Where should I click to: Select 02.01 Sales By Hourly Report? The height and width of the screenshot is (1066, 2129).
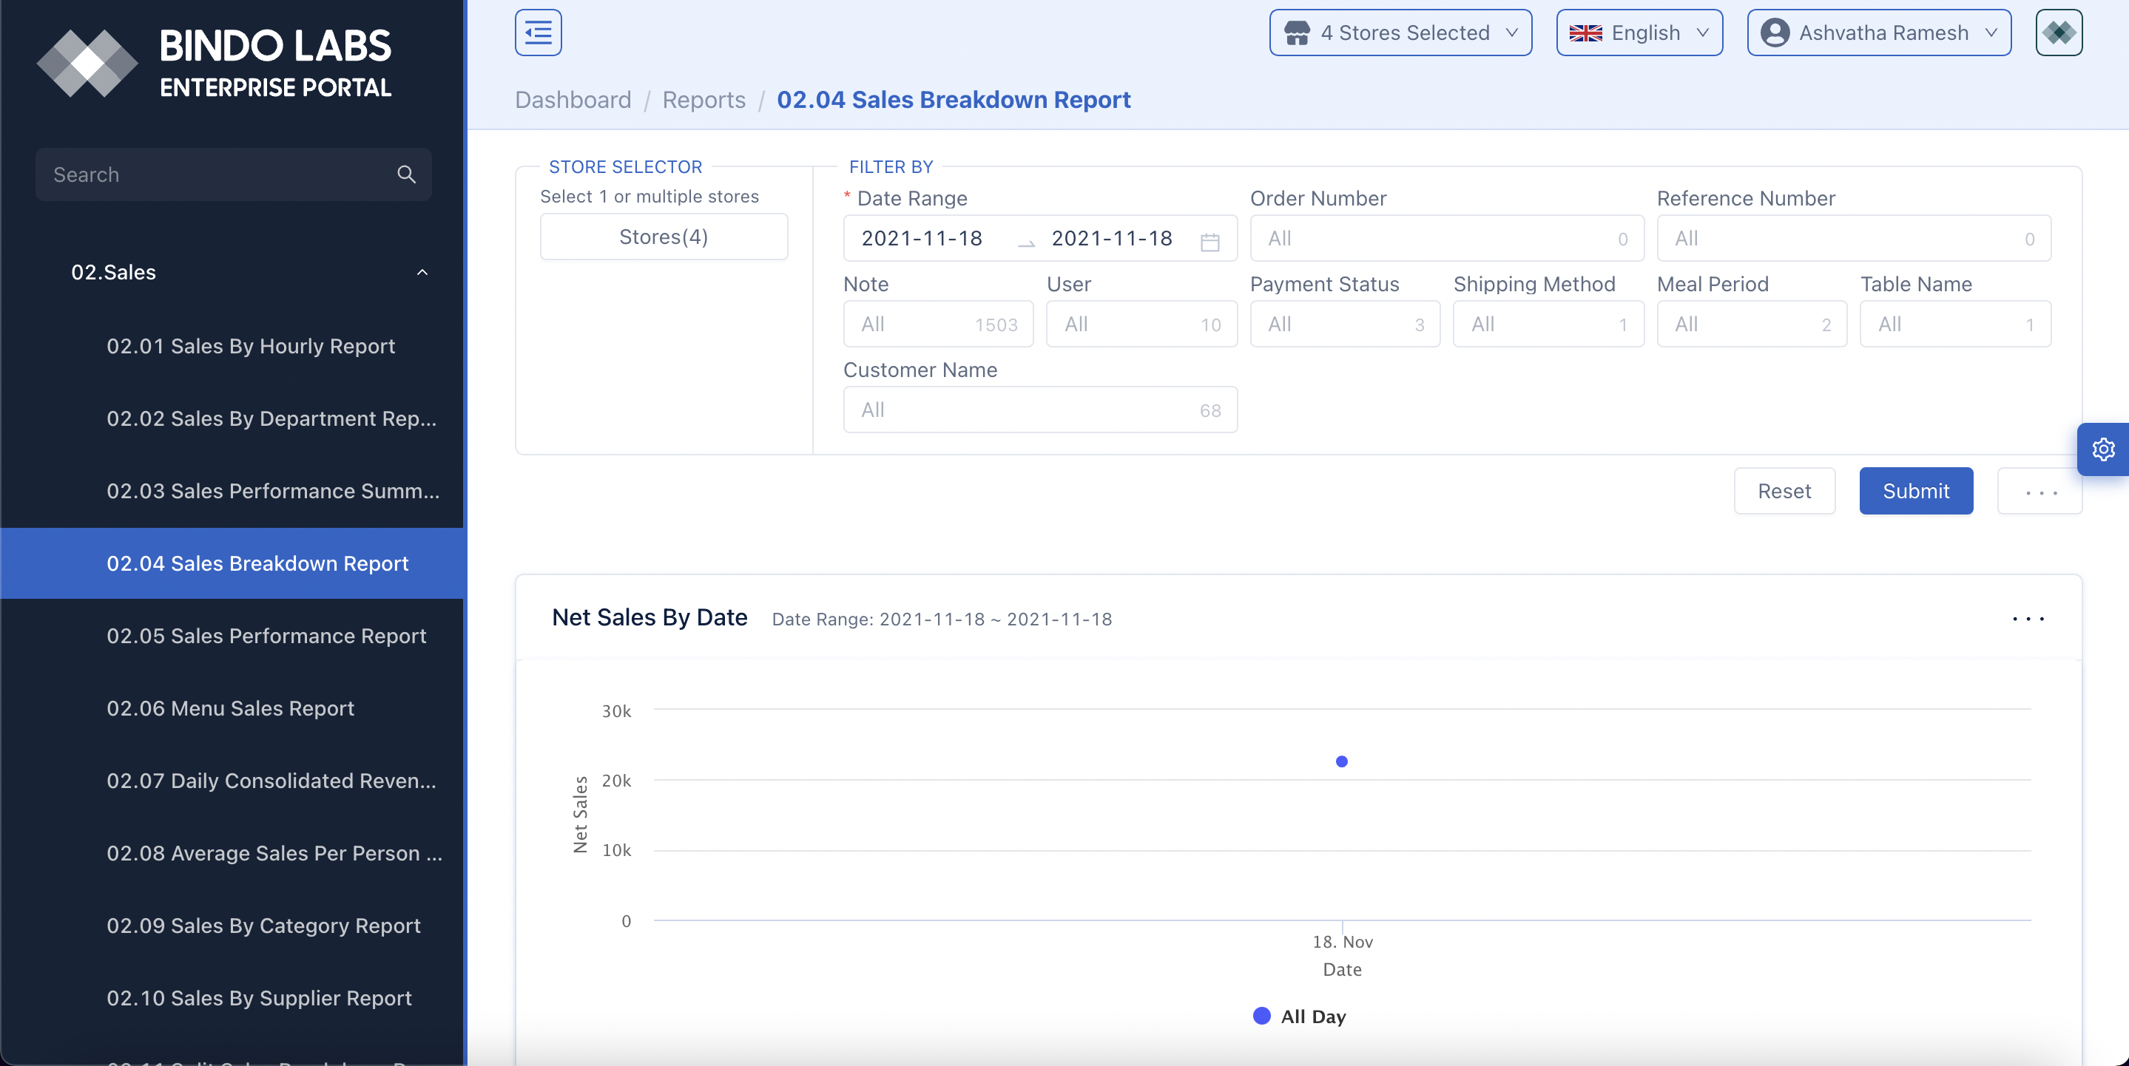tap(252, 346)
